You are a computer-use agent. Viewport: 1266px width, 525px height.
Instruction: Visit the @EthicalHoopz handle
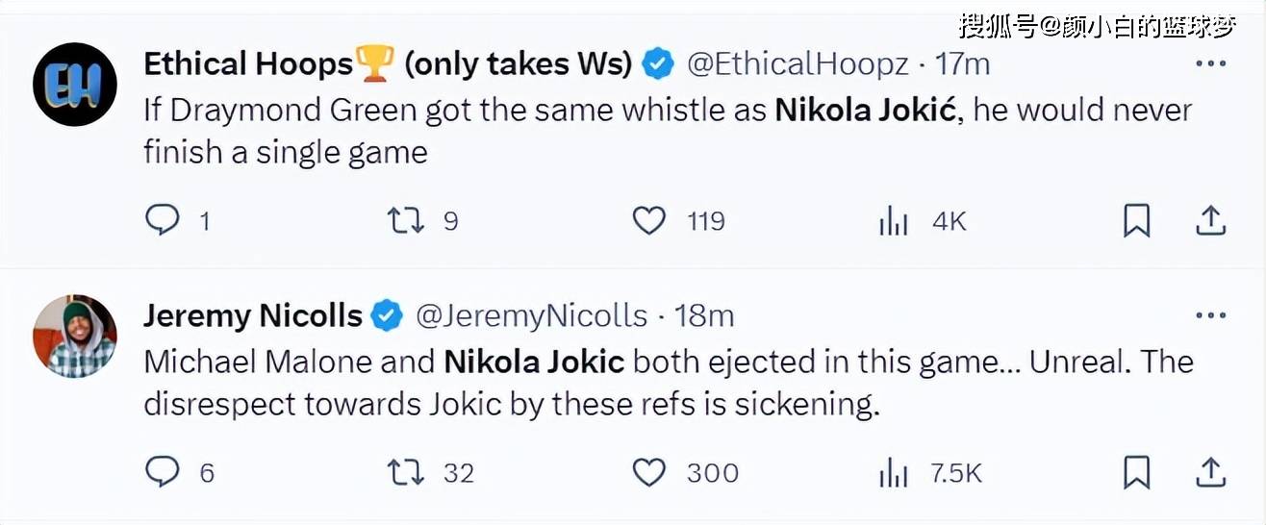tap(798, 64)
